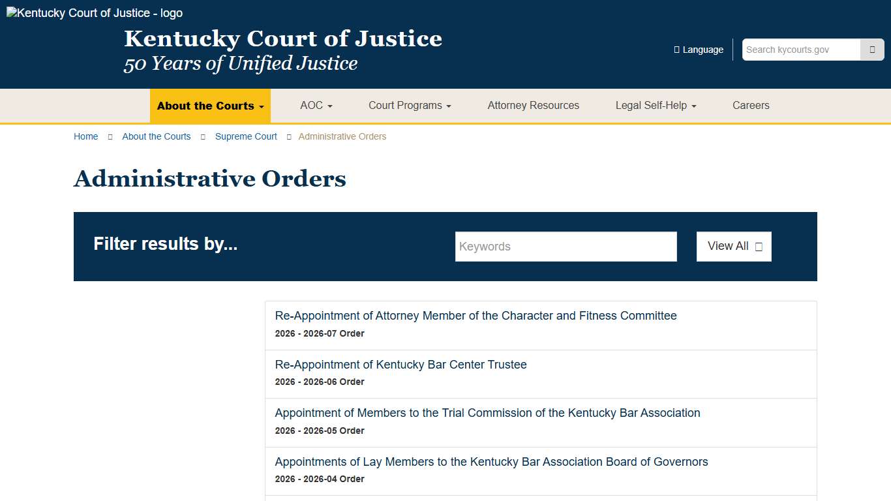This screenshot has width=891, height=501.
Task: Expand the AOC navigation menu
Action: click(x=316, y=105)
